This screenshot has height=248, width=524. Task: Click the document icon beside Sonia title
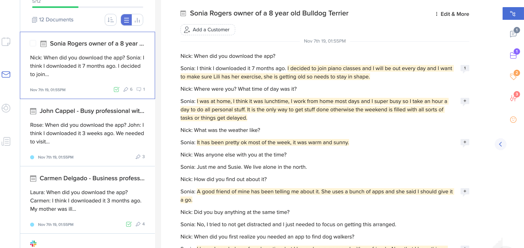tap(183, 13)
